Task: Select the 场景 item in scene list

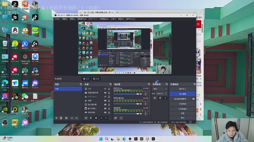Action: 68,89
